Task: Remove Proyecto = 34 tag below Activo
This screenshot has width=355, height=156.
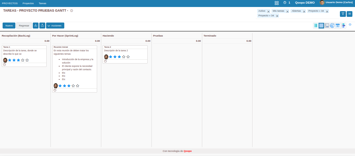Action: pos(277,16)
